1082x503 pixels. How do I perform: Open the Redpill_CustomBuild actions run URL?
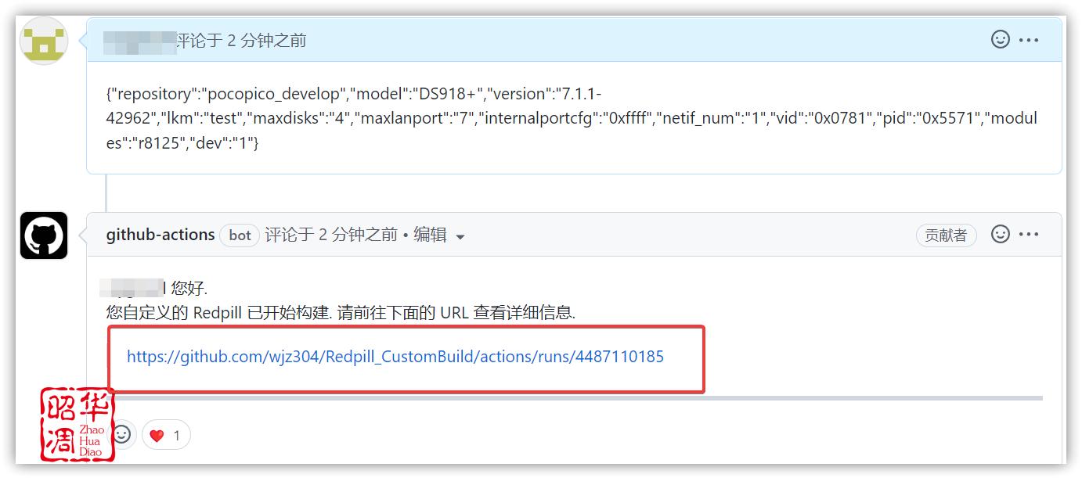pos(395,357)
